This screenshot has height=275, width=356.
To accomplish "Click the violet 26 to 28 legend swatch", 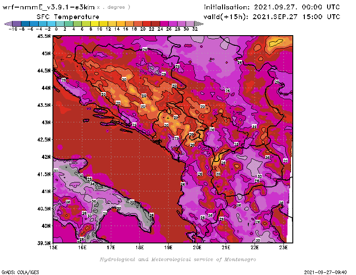I will coord(173,24).
